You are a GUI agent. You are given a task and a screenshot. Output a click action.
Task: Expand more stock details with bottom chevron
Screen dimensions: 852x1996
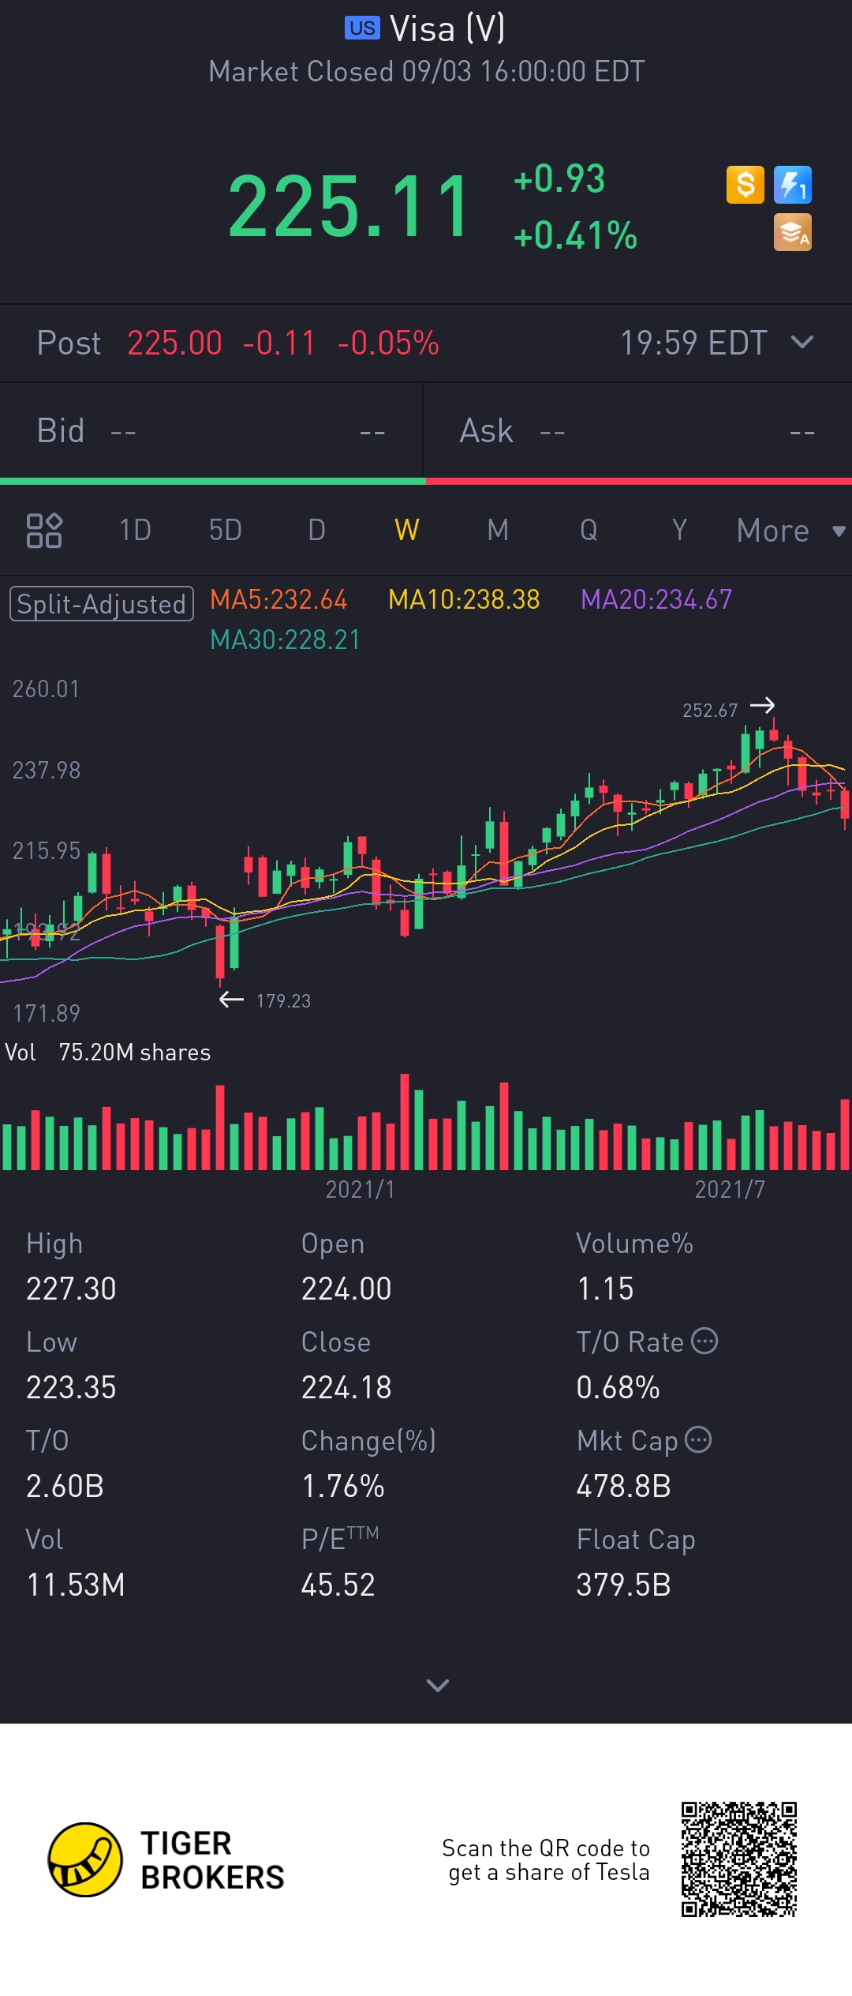[438, 1685]
